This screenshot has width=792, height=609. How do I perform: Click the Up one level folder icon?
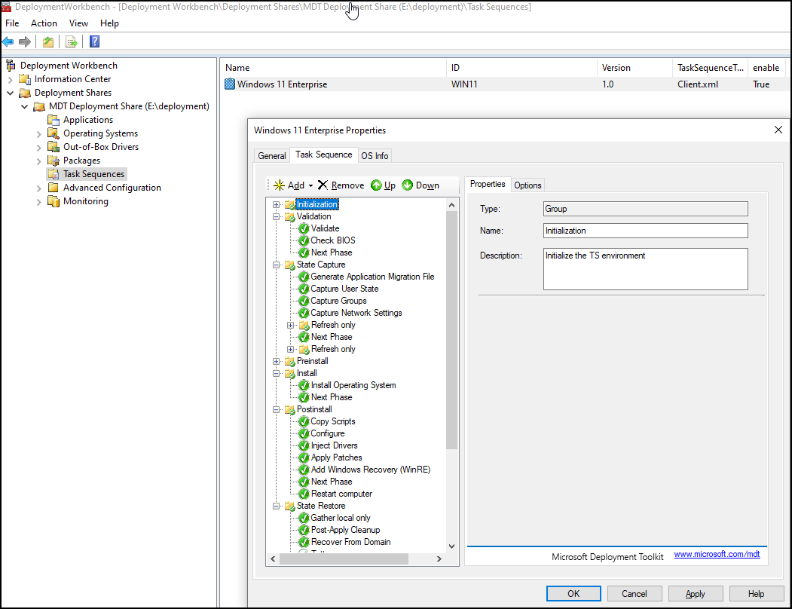tap(48, 41)
